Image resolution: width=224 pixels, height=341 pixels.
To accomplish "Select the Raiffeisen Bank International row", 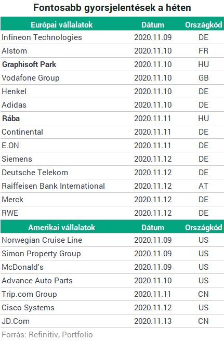I will click(x=112, y=186).
